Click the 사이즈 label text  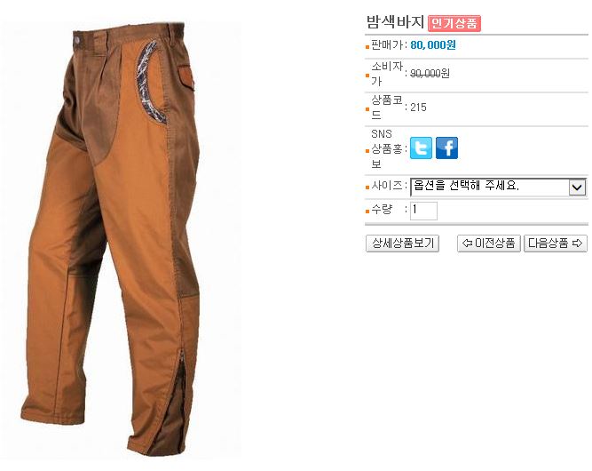pyautogui.click(x=387, y=186)
